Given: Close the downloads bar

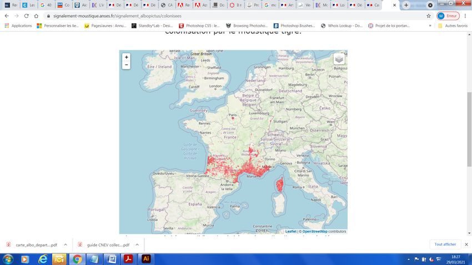Looking at the screenshot, I should tap(466, 244).
